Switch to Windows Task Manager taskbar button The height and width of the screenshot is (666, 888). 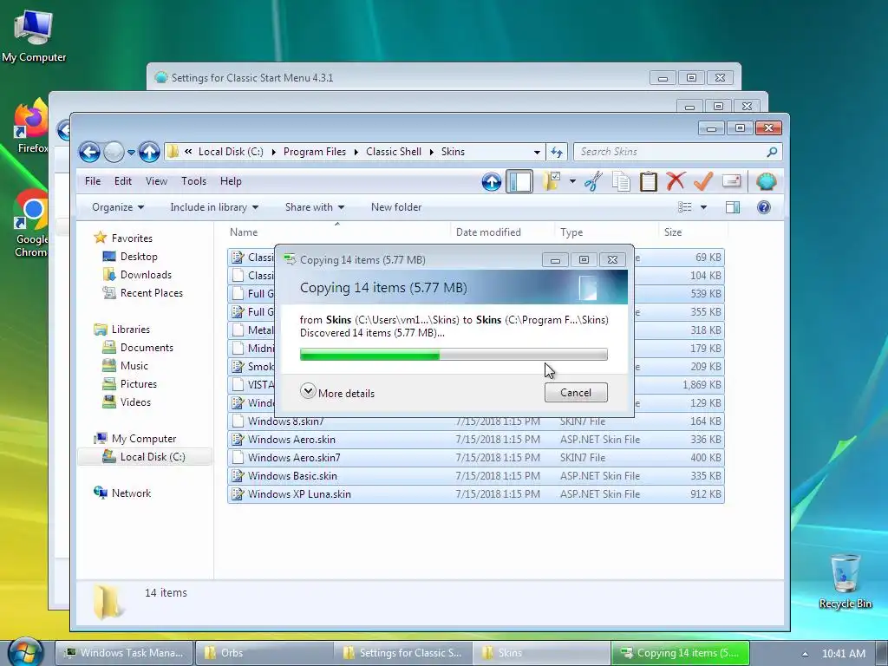coord(125,653)
